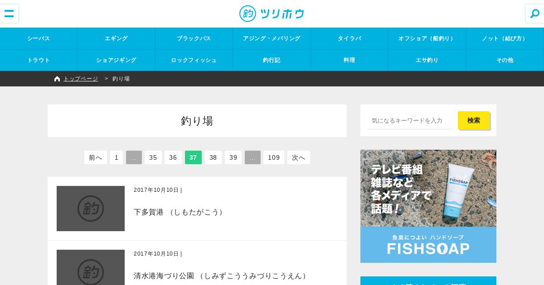Open the ショアジギング category
The image size is (544, 285).
pyautogui.click(x=116, y=60)
